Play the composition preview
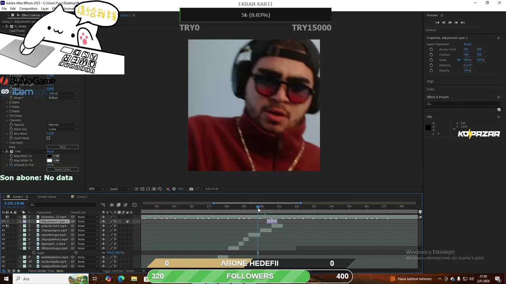Image resolution: width=506 pixels, height=284 pixels. pos(450,22)
